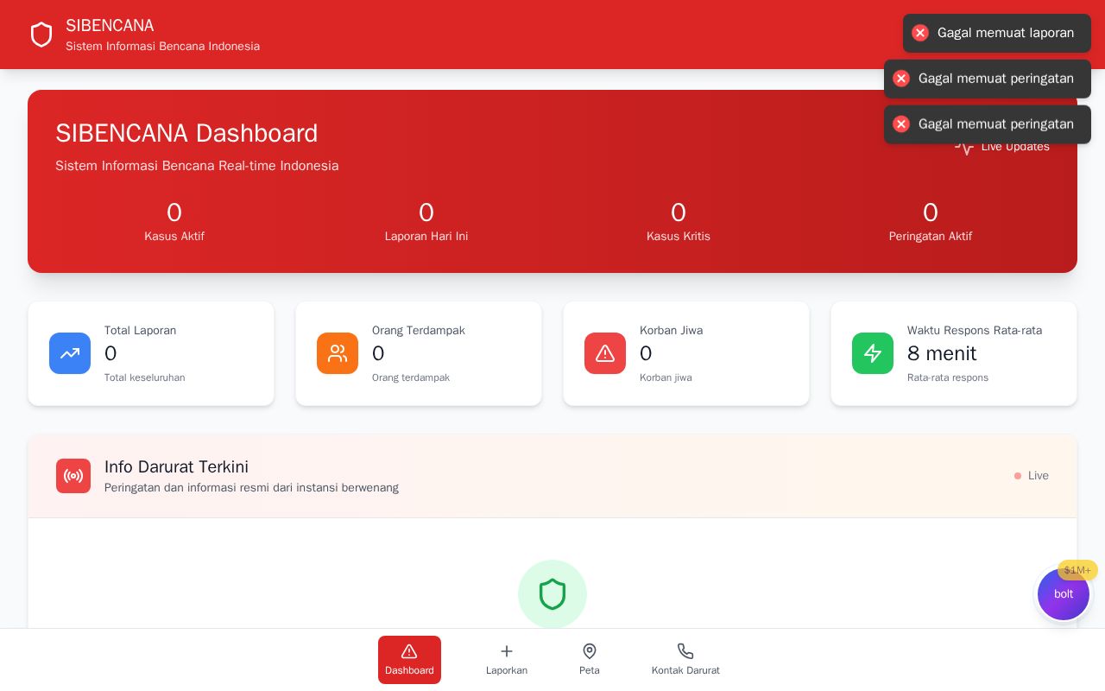The width and height of the screenshot is (1105, 691).
Task: Click the 'SIBENCANA Dashboard' heading
Action: [x=186, y=133]
